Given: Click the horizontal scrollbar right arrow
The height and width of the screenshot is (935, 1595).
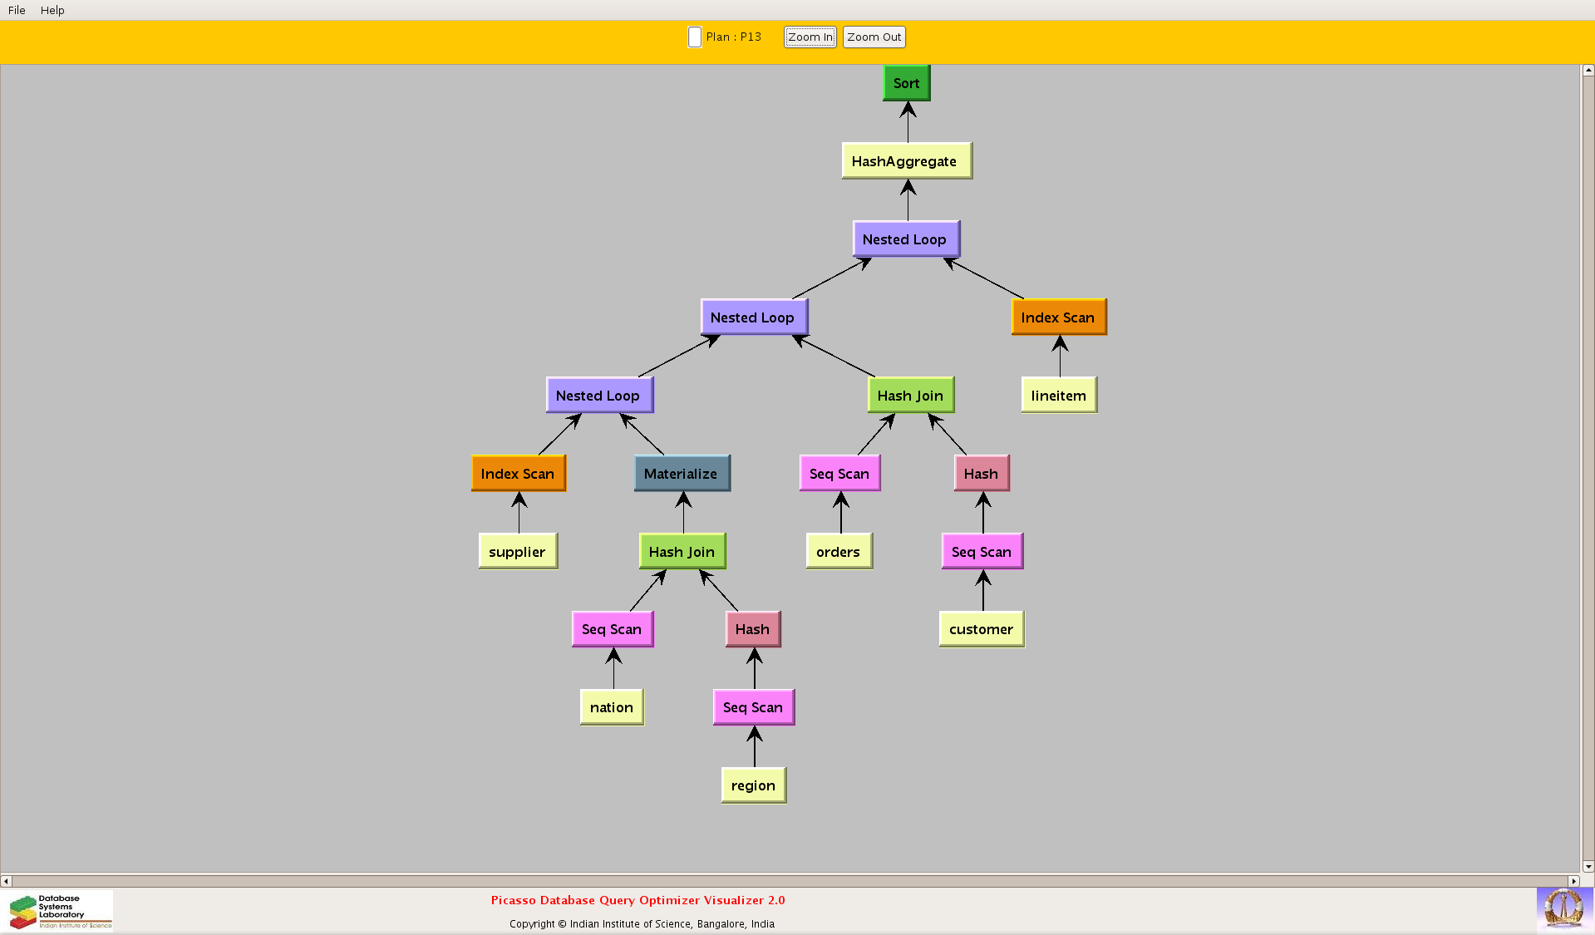Looking at the screenshot, I should click(x=1573, y=881).
